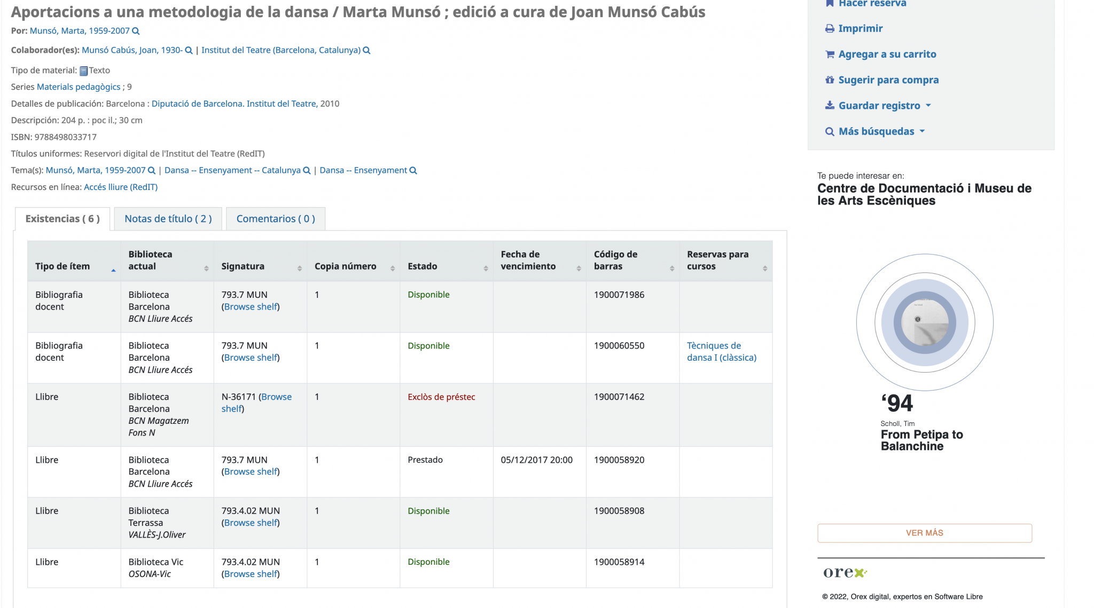The image size is (1094, 608).
Task: Open Accés lliure (RedIT) online resource
Action: pos(121,187)
